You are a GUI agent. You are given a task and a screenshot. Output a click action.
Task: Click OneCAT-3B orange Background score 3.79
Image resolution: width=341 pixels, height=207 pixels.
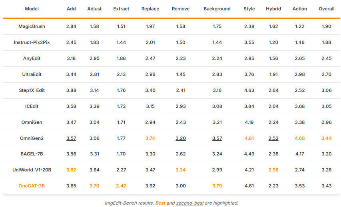click(217, 186)
